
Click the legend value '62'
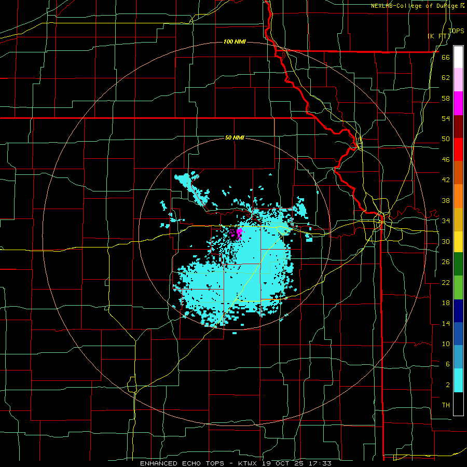tap(446, 78)
